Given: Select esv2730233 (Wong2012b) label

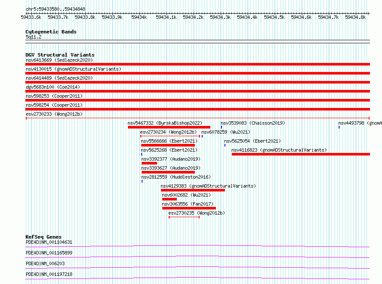Looking at the screenshot, I should (54, 114).
